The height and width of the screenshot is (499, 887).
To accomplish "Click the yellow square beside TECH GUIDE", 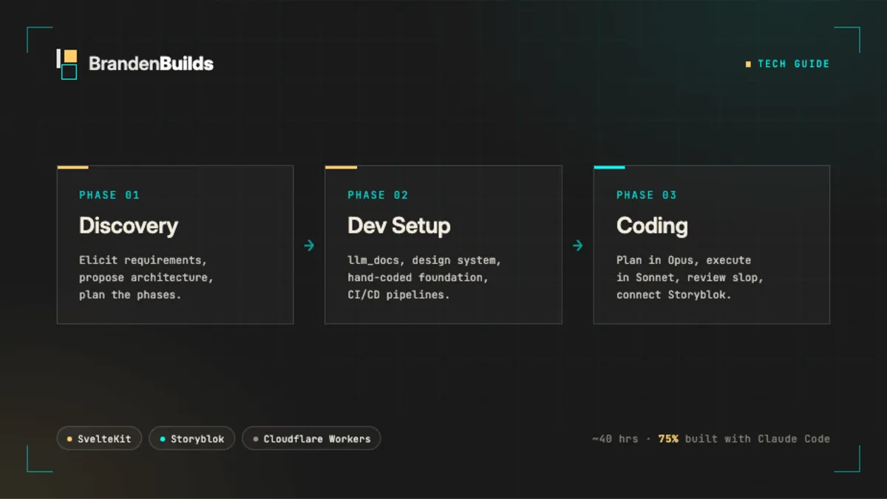I will 748,64.
